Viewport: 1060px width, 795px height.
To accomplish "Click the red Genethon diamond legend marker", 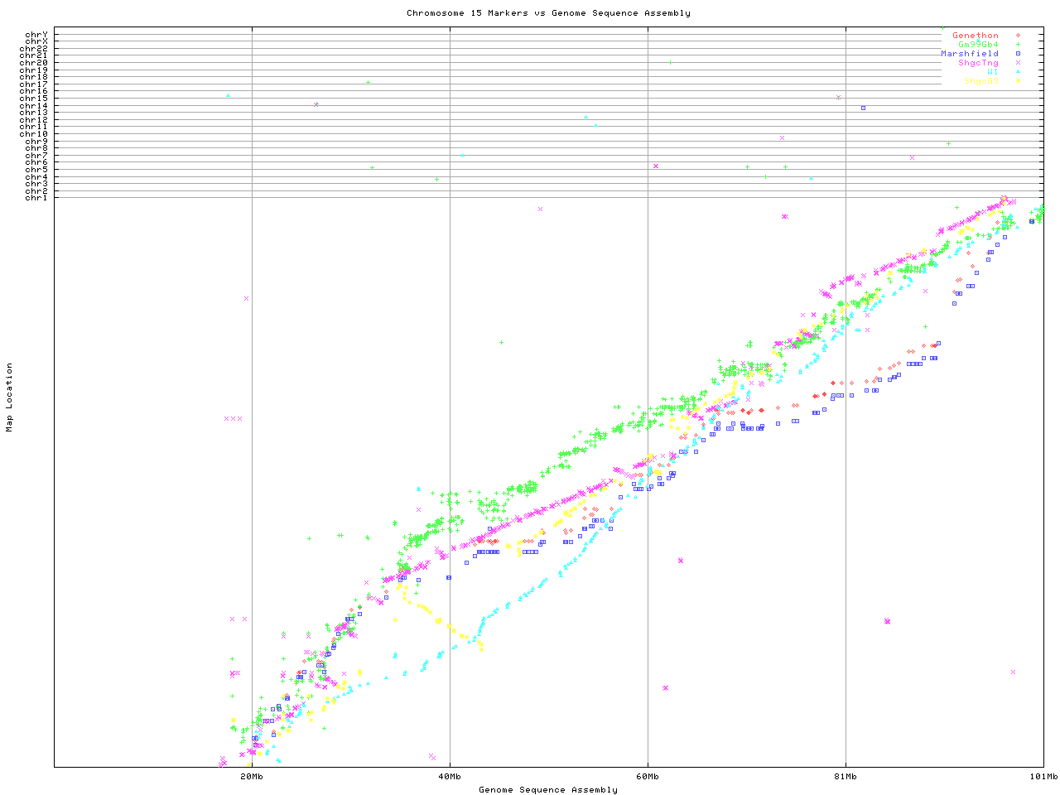I will coord(1017,36).
